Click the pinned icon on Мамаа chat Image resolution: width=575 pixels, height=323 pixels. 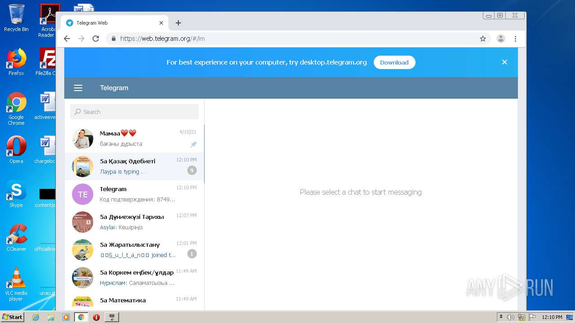(x=193, y=144)
